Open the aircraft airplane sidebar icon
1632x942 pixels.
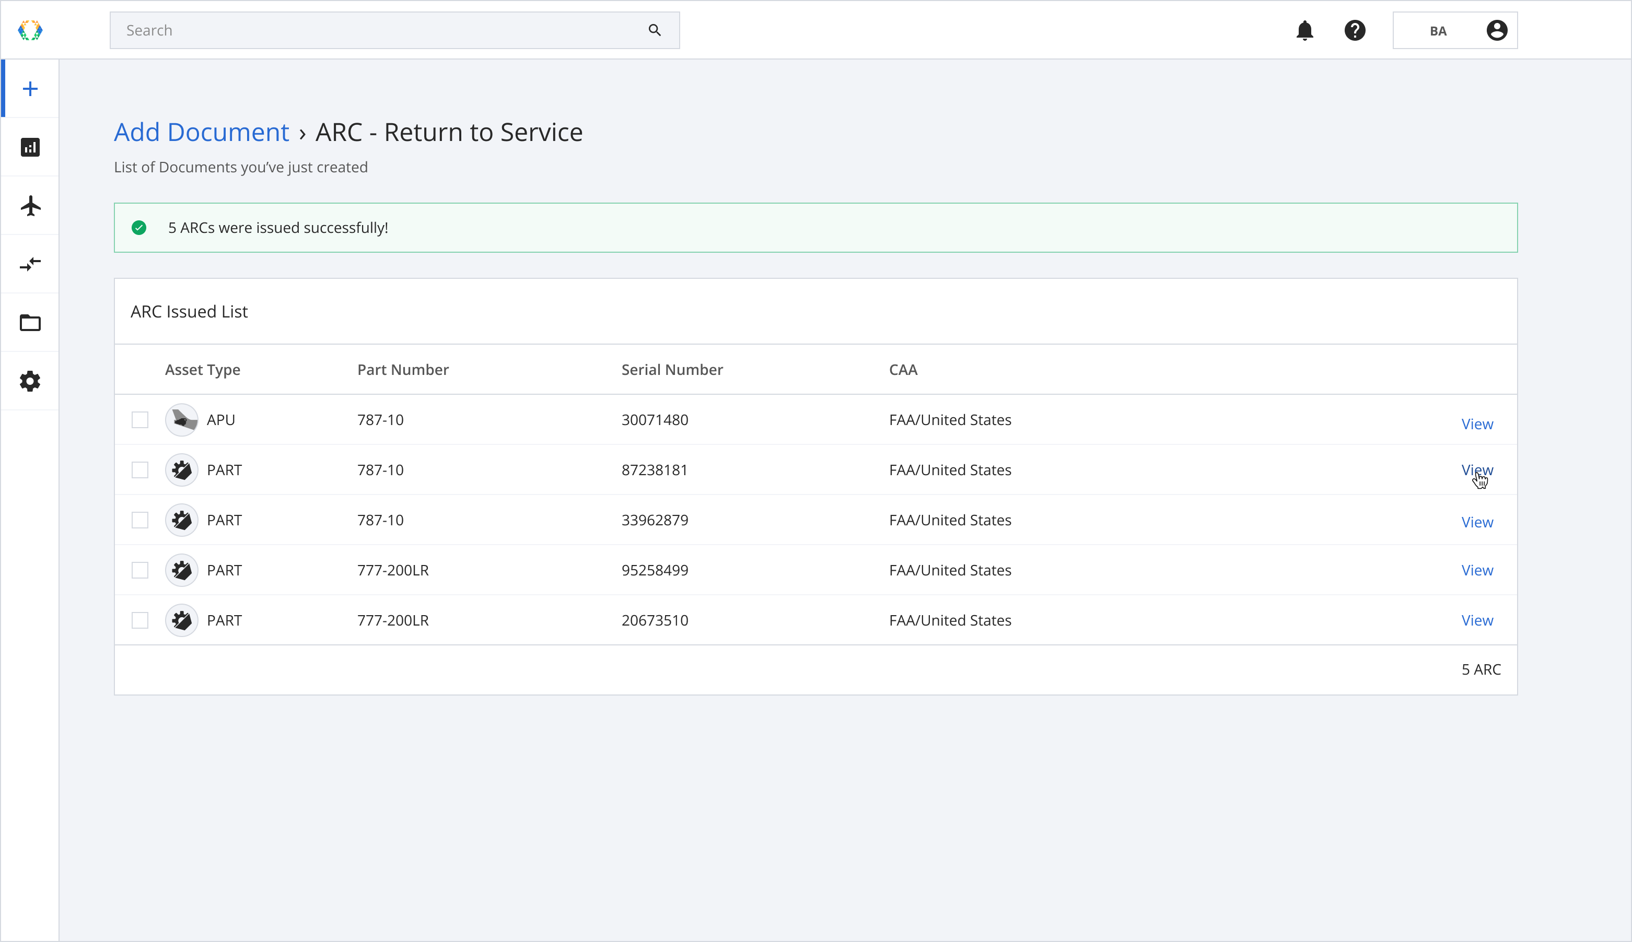click(30, 206)
